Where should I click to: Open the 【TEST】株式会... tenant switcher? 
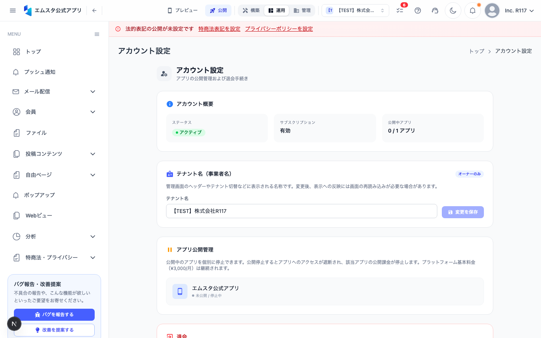click(x=355, y=11)
